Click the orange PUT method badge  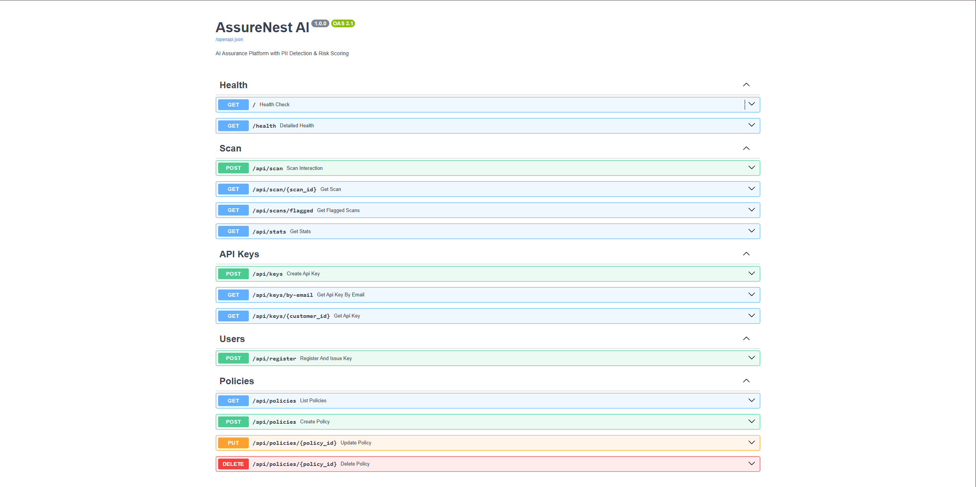233,443
